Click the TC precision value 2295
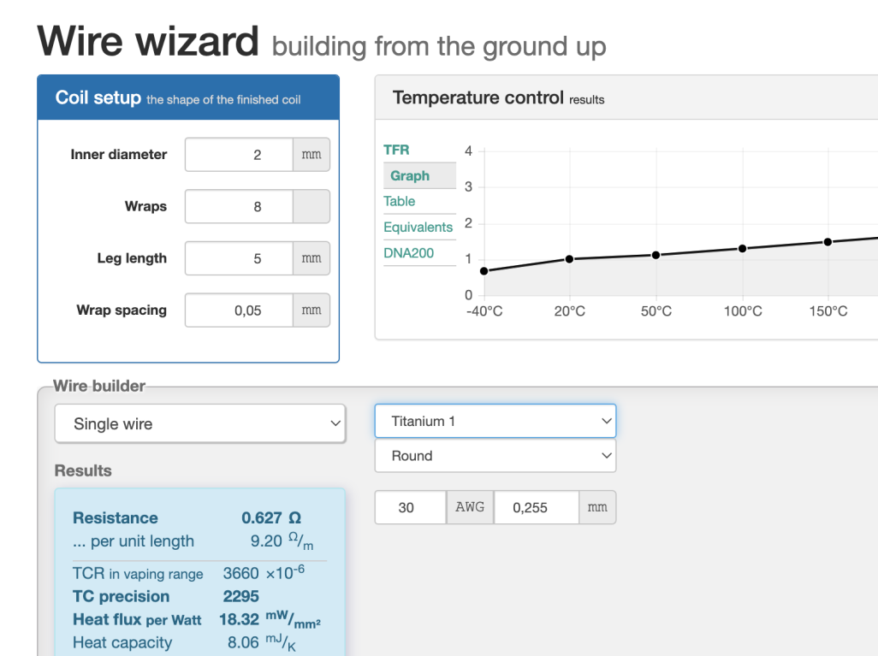Screen dimensions: 878x656 (x=241, y=596)
